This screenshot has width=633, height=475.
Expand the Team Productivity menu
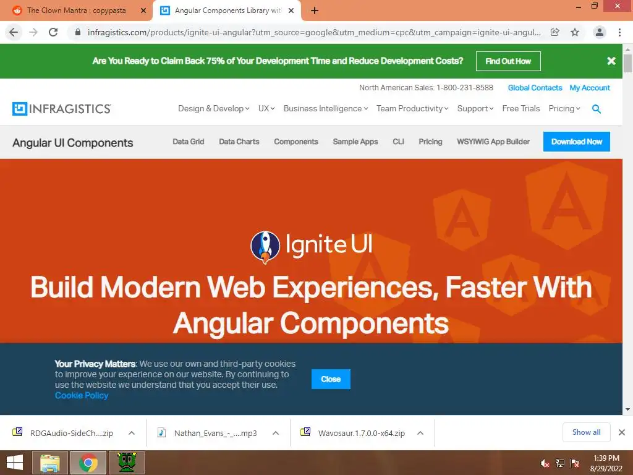click(x=412, y=109)
